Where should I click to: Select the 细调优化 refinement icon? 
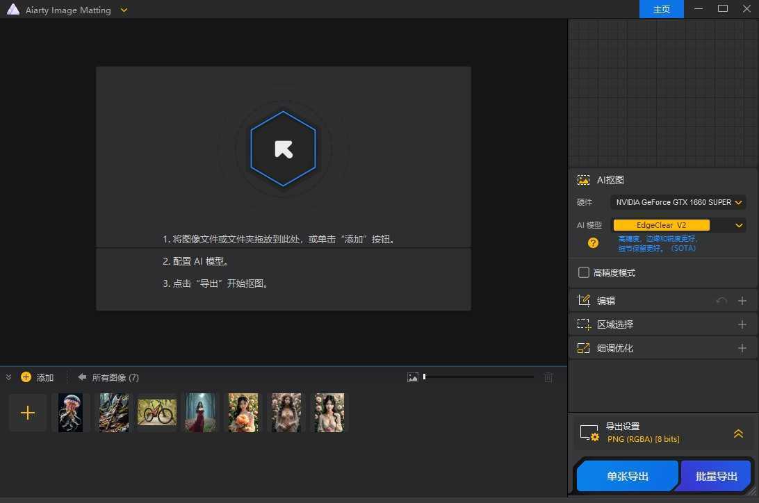tap(584, 347)
